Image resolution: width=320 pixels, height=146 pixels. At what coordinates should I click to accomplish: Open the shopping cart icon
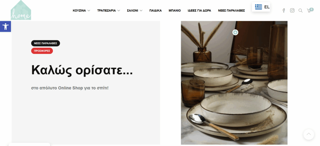(x=309, y=10)
